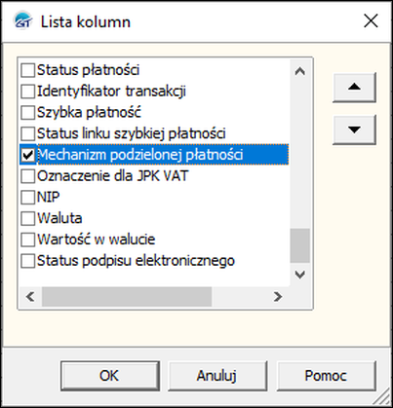
Task: Move selected column down with arrow button
Action: click(354, 130)
